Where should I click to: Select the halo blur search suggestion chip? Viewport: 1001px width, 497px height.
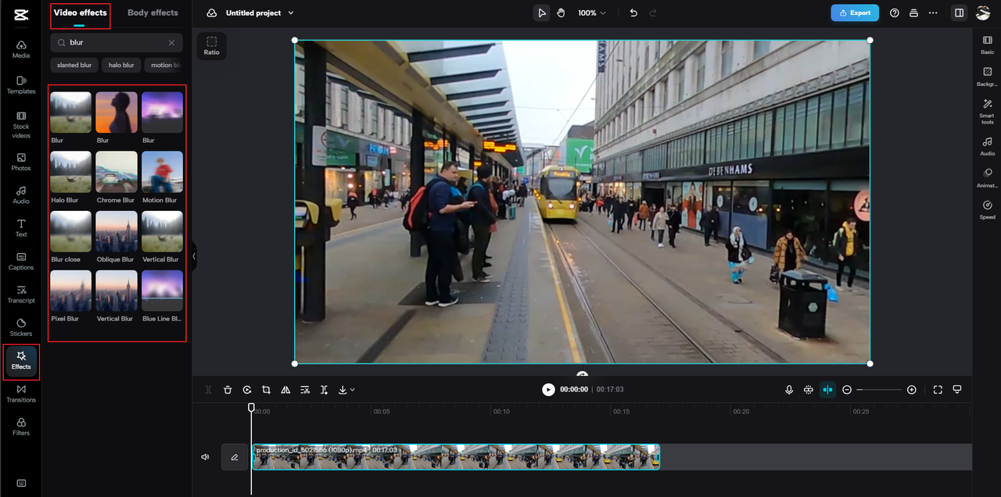click(121, 65)
